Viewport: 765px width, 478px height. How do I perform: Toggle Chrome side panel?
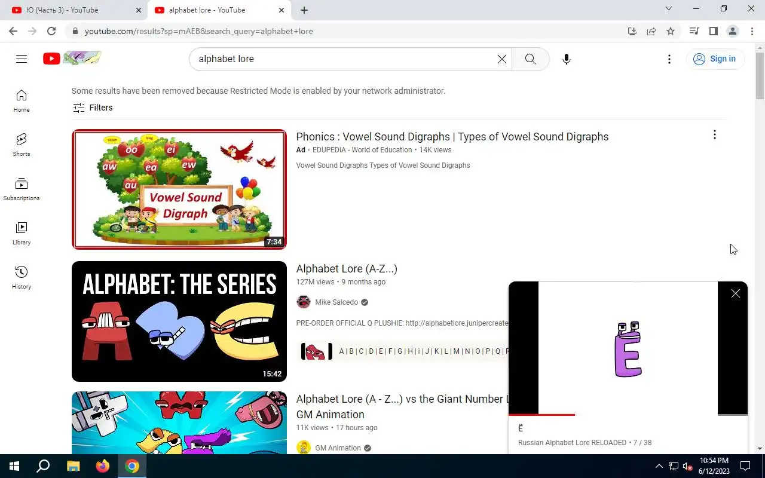pyautogui.click(x=713, y=31)
